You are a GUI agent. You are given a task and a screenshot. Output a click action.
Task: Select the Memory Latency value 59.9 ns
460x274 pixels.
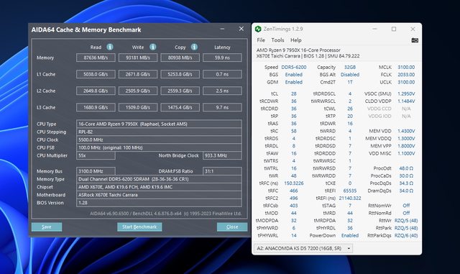tap(222, 58)
